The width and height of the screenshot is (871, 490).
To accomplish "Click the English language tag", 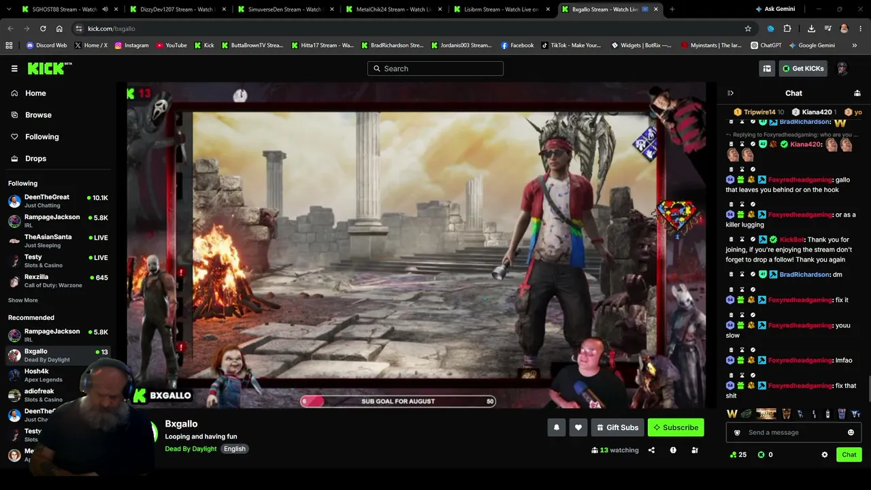I will pos(235,448).
